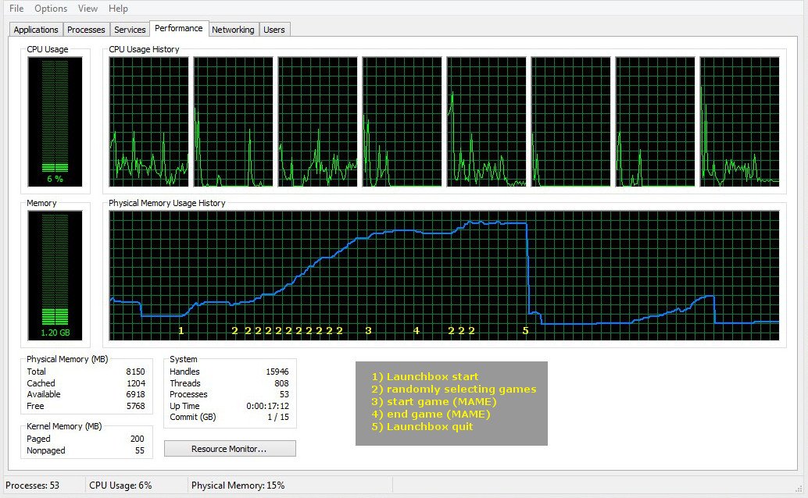808x498 pixels.
Task: Click the 'Physical Memory (MB)' group label
Action: tap(67, 359)
